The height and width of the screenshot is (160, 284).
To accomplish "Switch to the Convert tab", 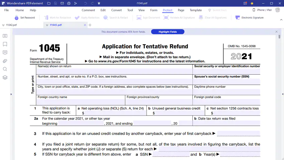I will point(117,10).
